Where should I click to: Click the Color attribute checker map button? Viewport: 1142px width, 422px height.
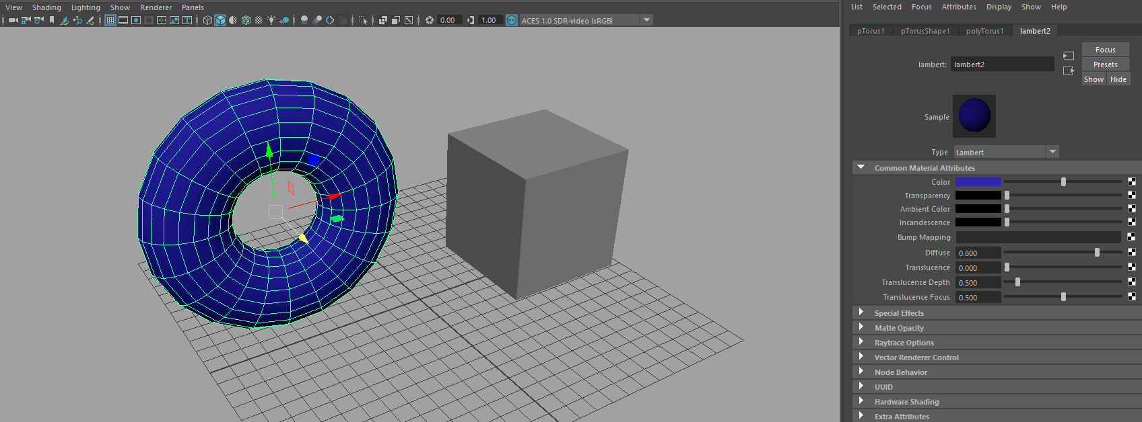point(1131,182)
